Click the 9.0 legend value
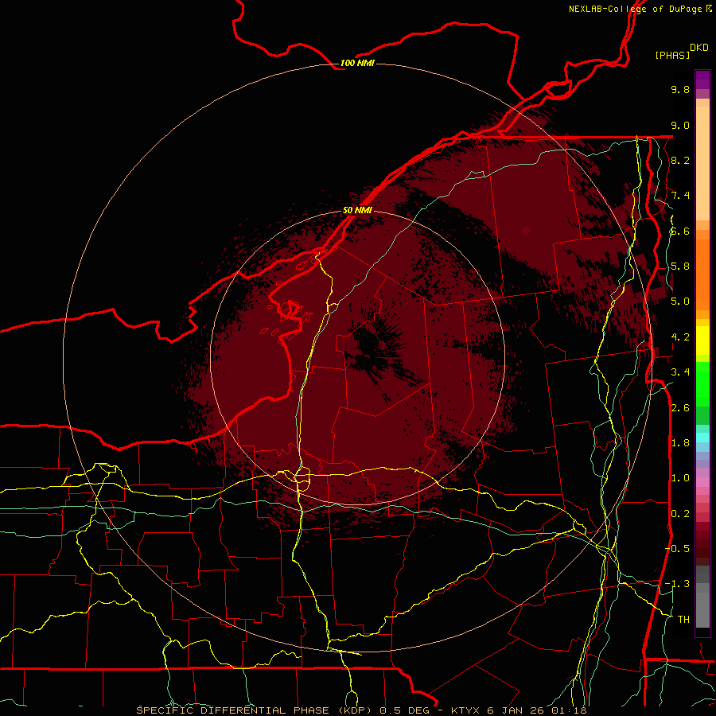 coord(680,125)
